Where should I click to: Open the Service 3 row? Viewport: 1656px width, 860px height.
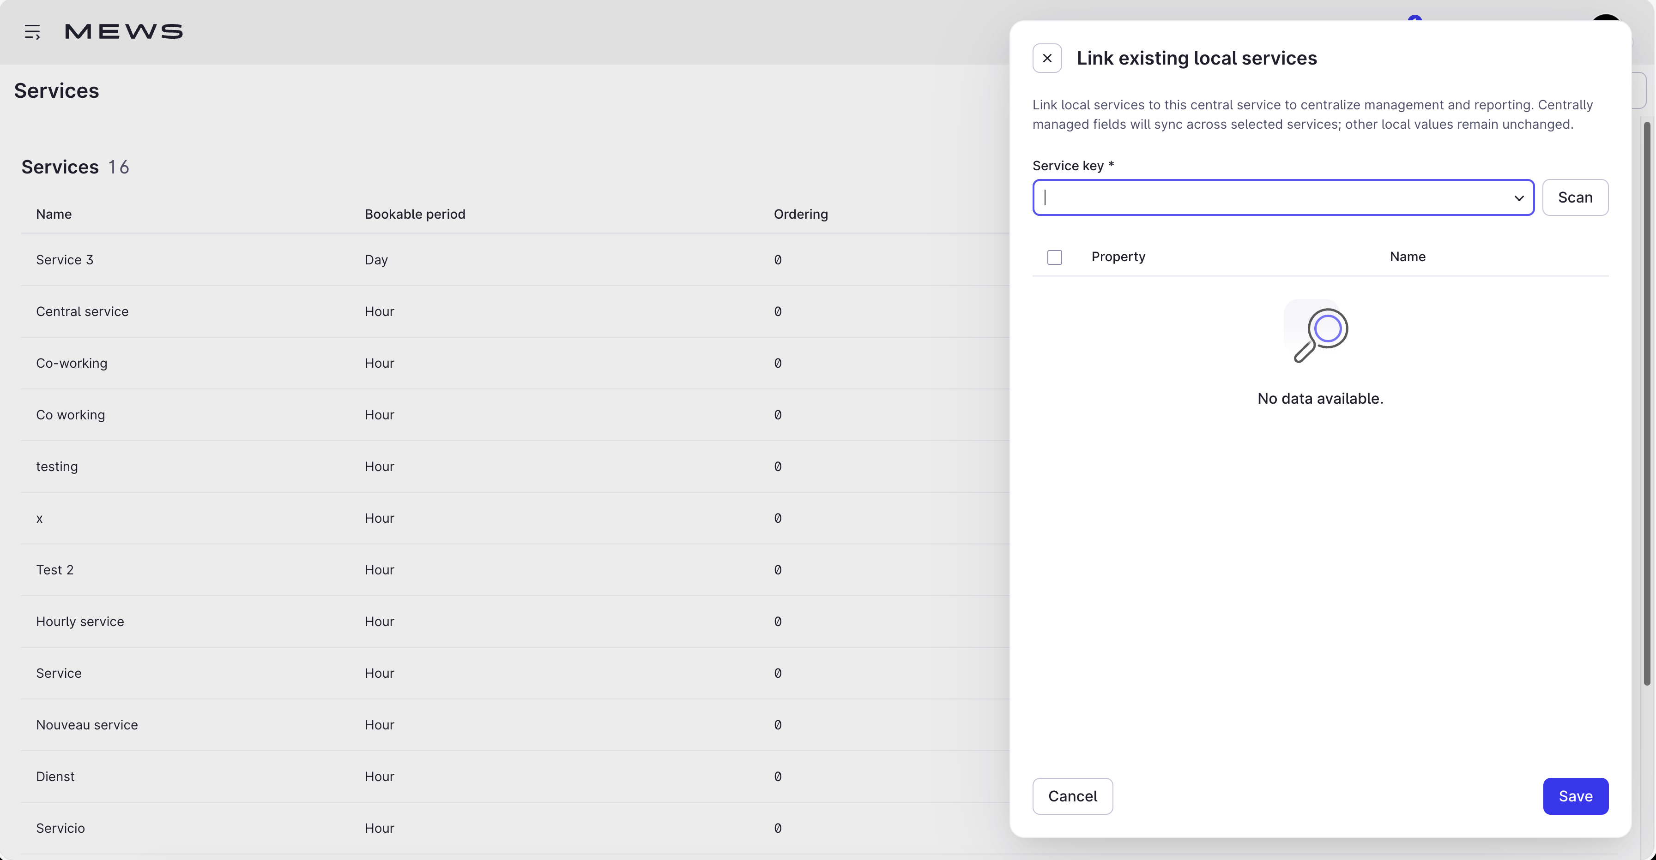(x=515, y=260)
